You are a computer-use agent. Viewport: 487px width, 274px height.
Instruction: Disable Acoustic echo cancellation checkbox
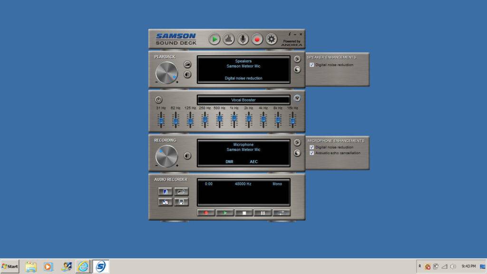pos(312,153)
